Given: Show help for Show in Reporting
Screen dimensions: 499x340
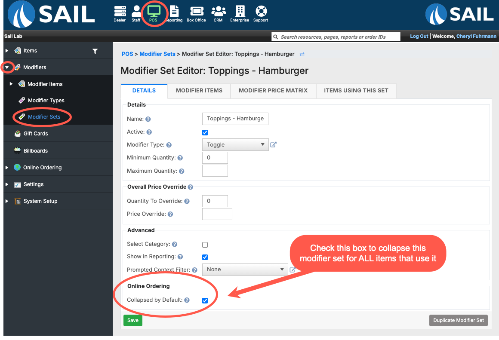Looking at the screenshot, I should 180,257.
